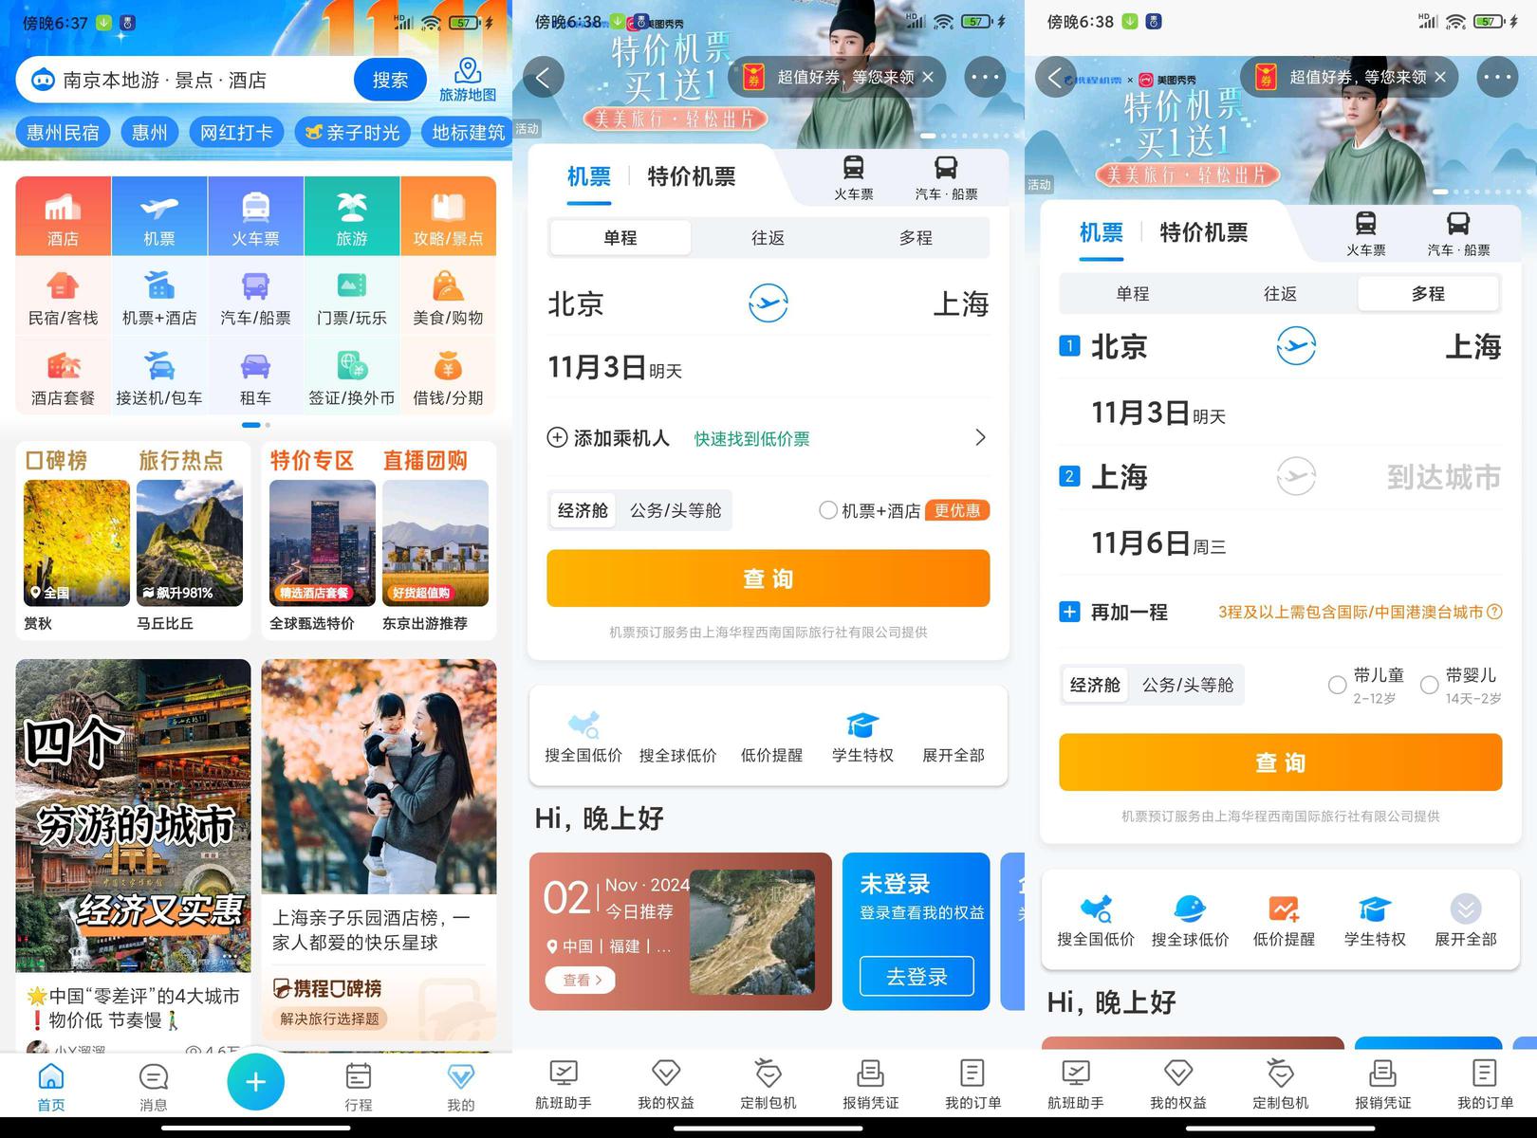Select the 带婴儿 option
The image size is (1537, 1138).
[x=1429, y=685]
